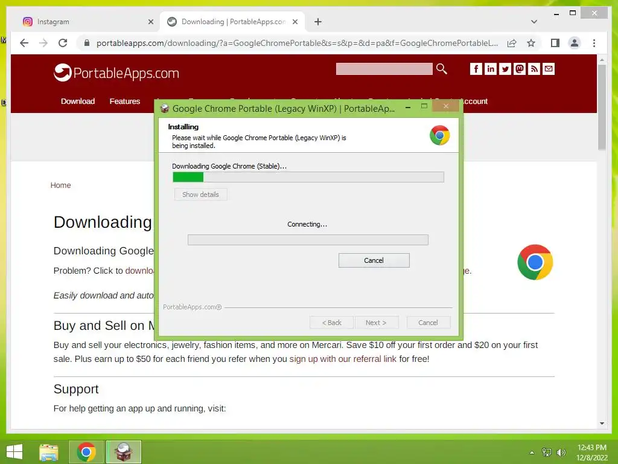
Task: Open a new tab with plus button
Action: pos(318,22)
